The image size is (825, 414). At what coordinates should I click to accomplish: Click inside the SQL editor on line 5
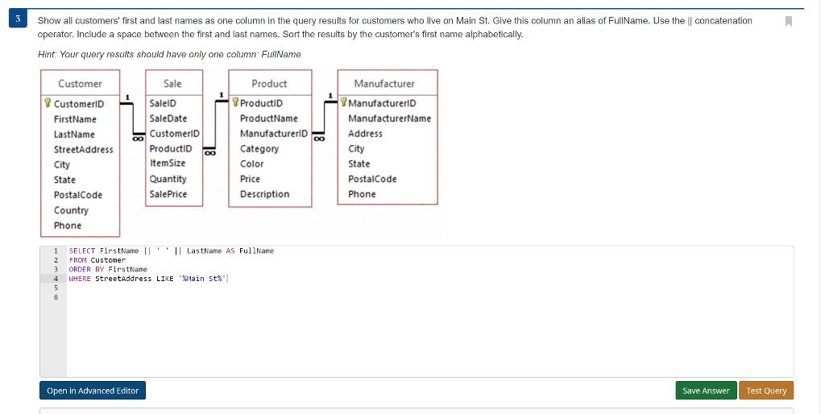[430, 288]
